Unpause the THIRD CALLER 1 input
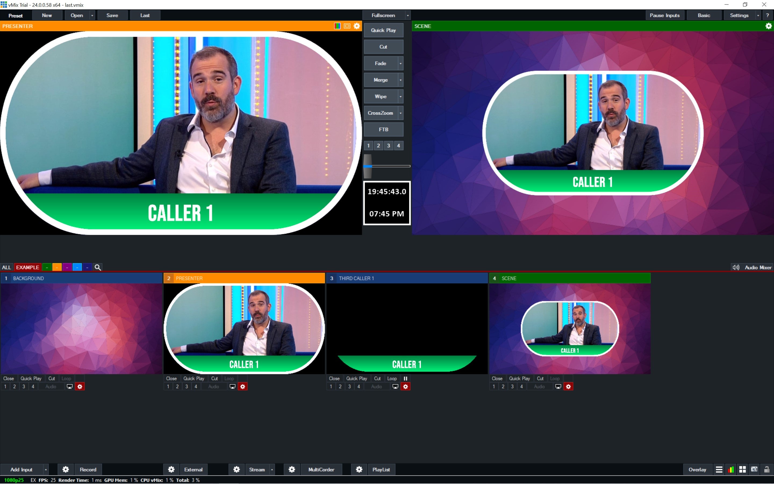This screenshot has height=484, width=774. tap(406, 378)
